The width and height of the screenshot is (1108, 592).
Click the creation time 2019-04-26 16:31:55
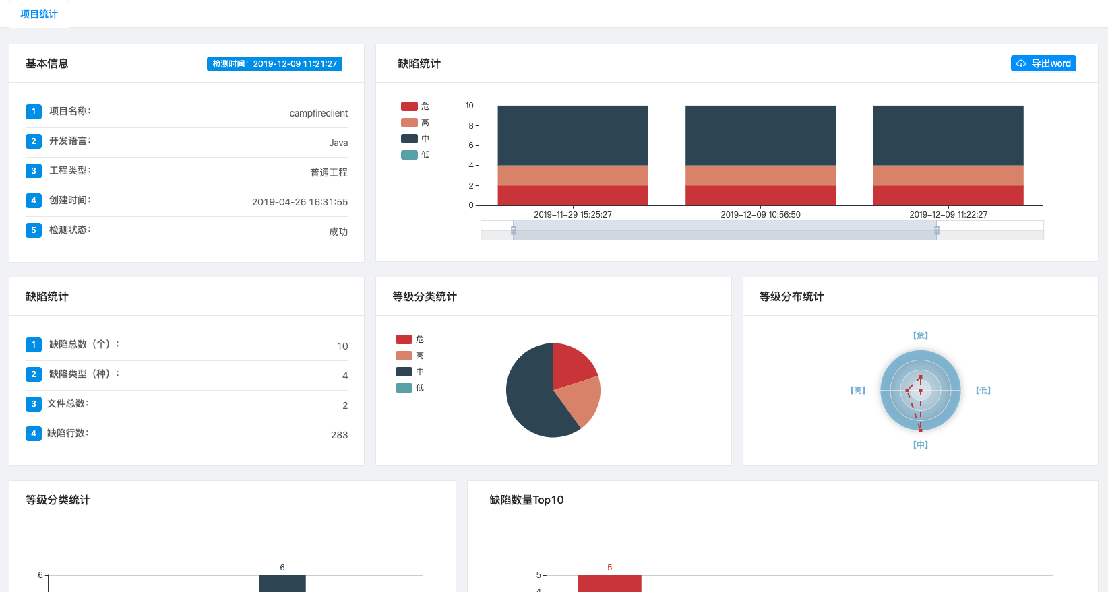pos(300,202)
